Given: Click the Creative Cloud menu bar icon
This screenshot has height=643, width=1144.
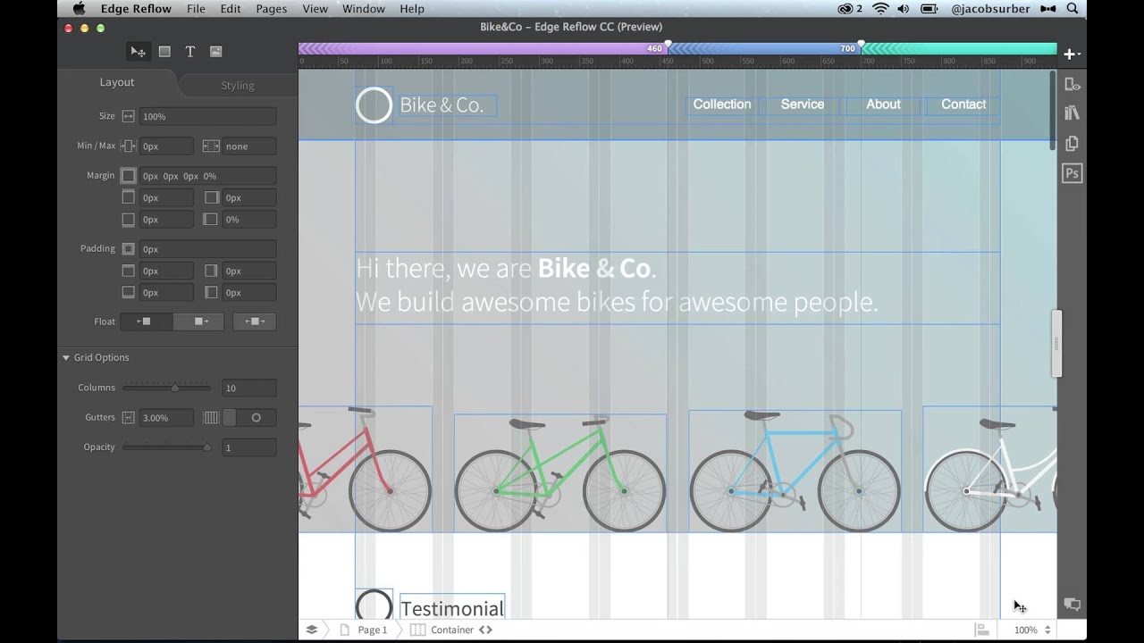Looking at the screenshot, I should [845, 9].
